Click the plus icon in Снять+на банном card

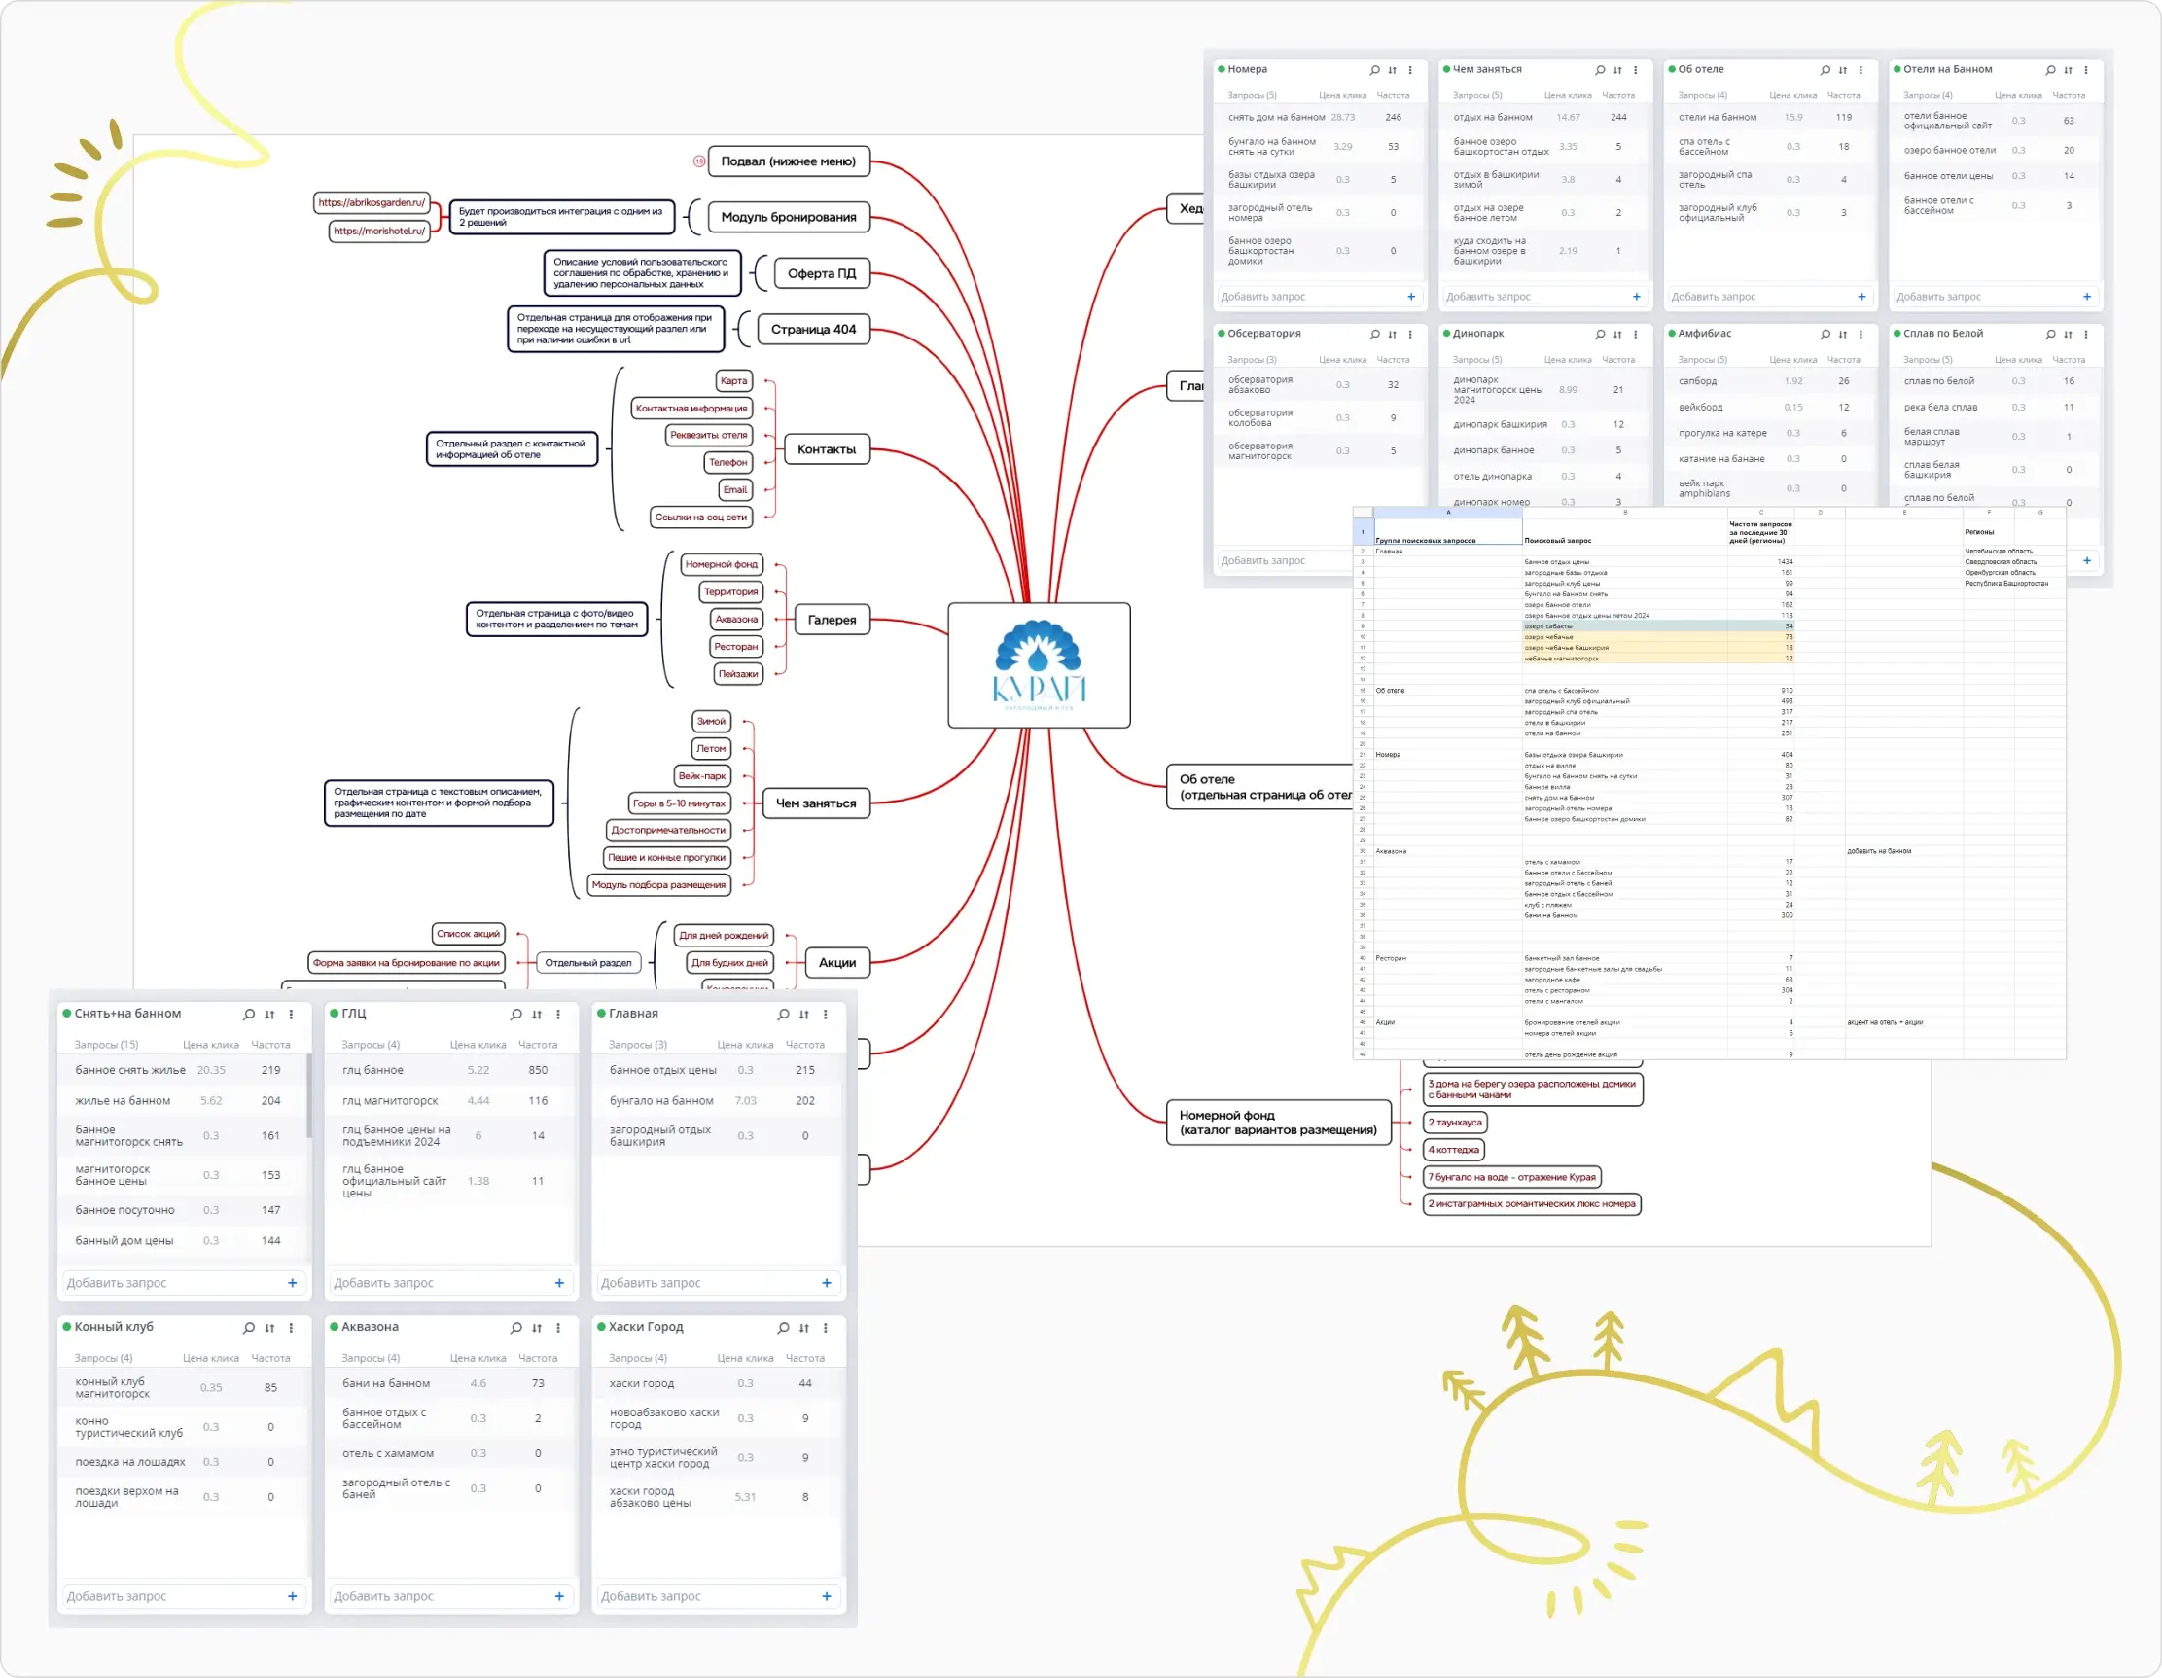click(292, 1284)
